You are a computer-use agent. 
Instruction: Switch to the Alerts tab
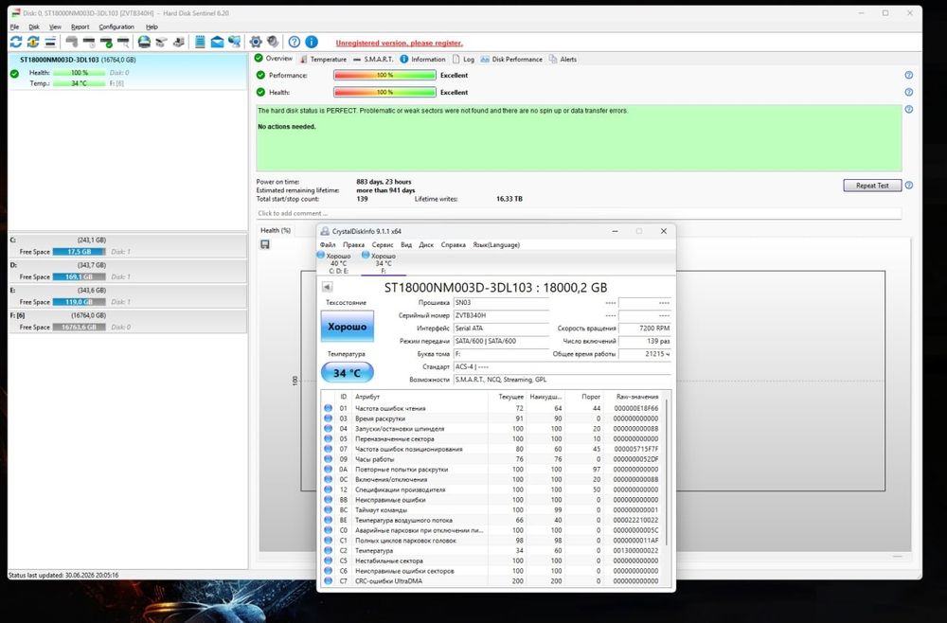(563, 59)
